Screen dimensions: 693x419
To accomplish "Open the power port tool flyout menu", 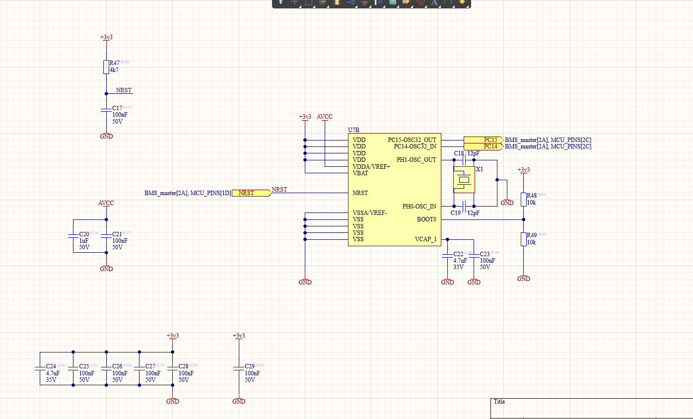I will pyautogui.click(x=369, y=7).
